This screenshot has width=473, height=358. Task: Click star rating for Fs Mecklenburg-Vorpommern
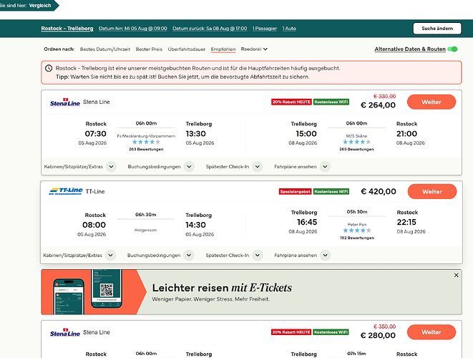[146, 142]
